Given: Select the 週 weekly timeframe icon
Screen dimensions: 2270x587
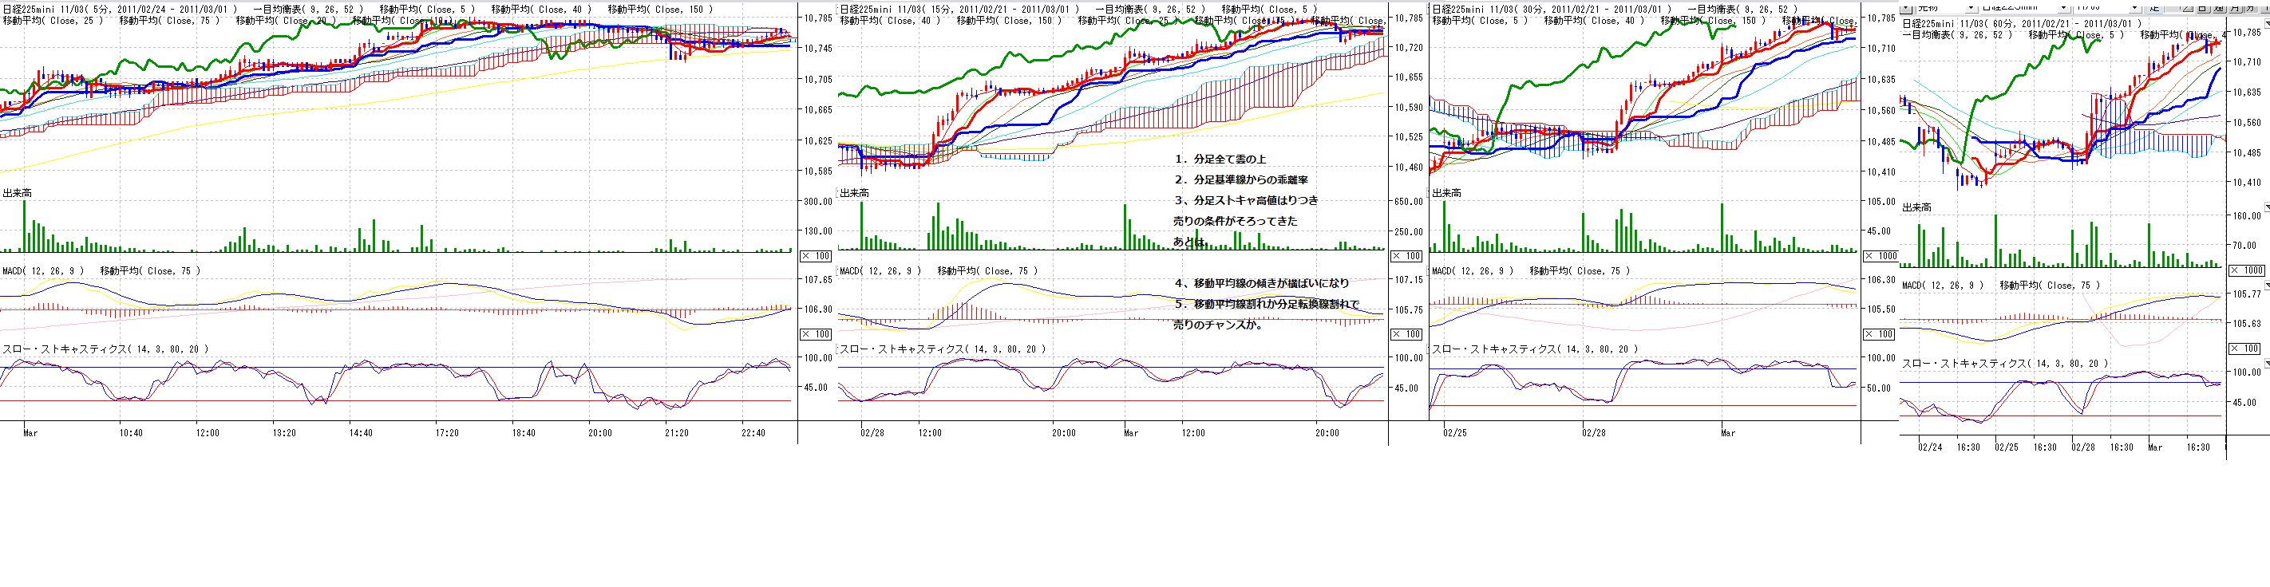Looking at the screenshot, I should 2220,8.
